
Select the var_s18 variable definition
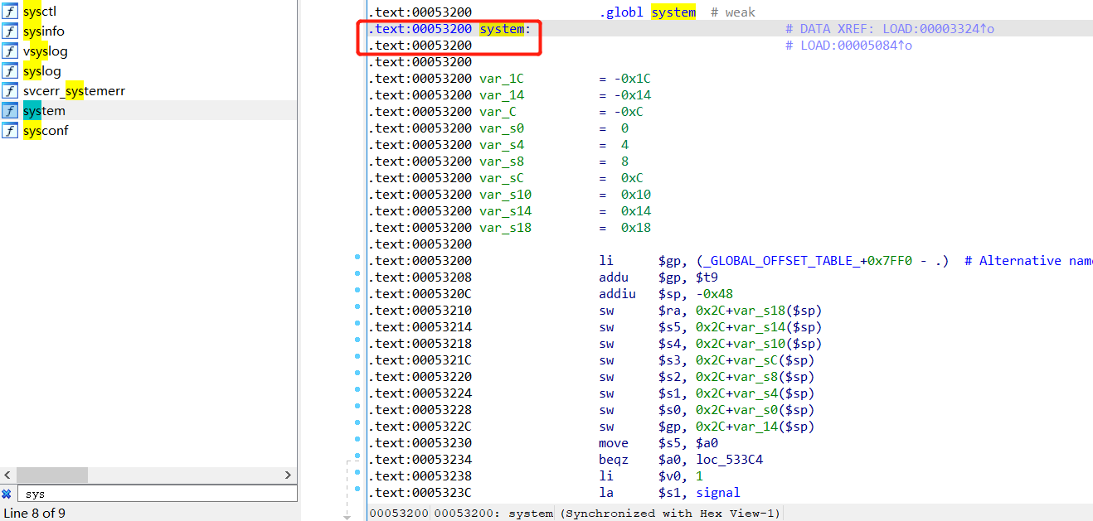pos(505,228)
